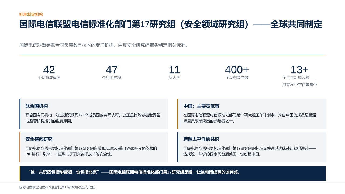Select the caption "个行业成员"
Viewport: 345px width, 194px height.
pos(112,78)
